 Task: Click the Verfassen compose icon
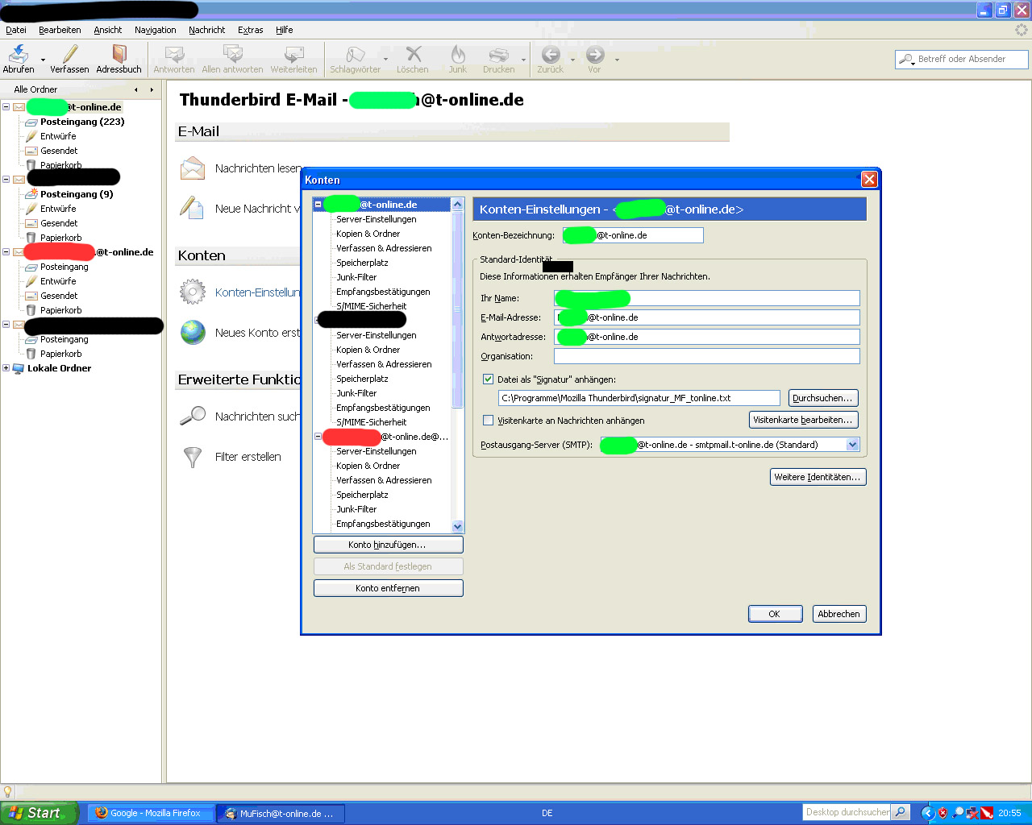(x=70, y=54)
